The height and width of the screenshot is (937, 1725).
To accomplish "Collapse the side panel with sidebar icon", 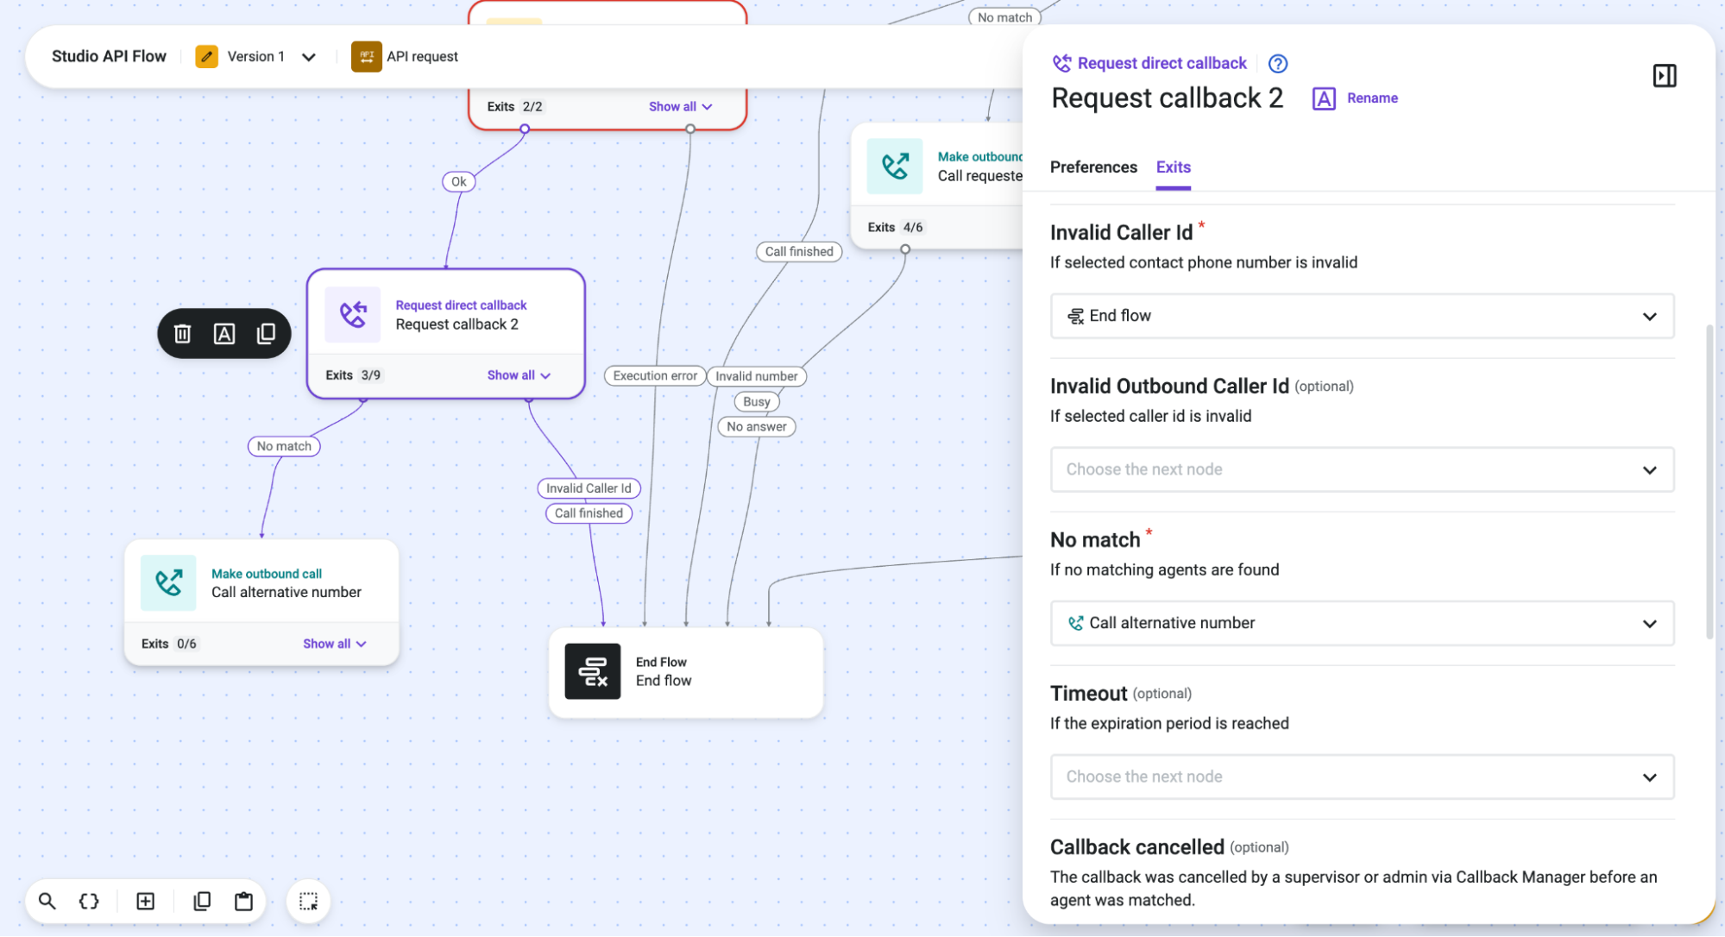I will 1664,76.
